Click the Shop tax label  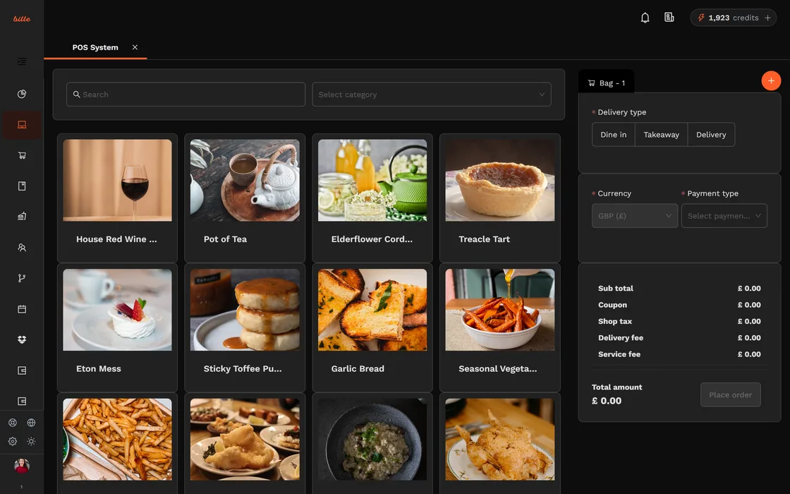click(x=614, y=321)
